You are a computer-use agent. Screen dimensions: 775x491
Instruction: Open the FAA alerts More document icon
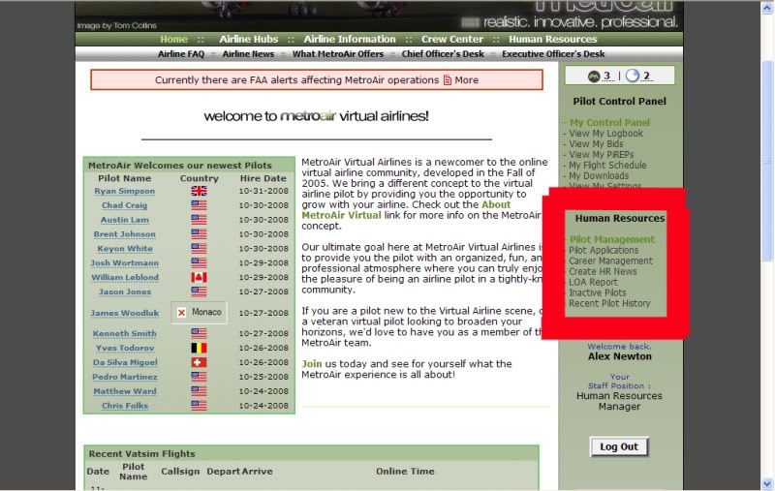448,80
